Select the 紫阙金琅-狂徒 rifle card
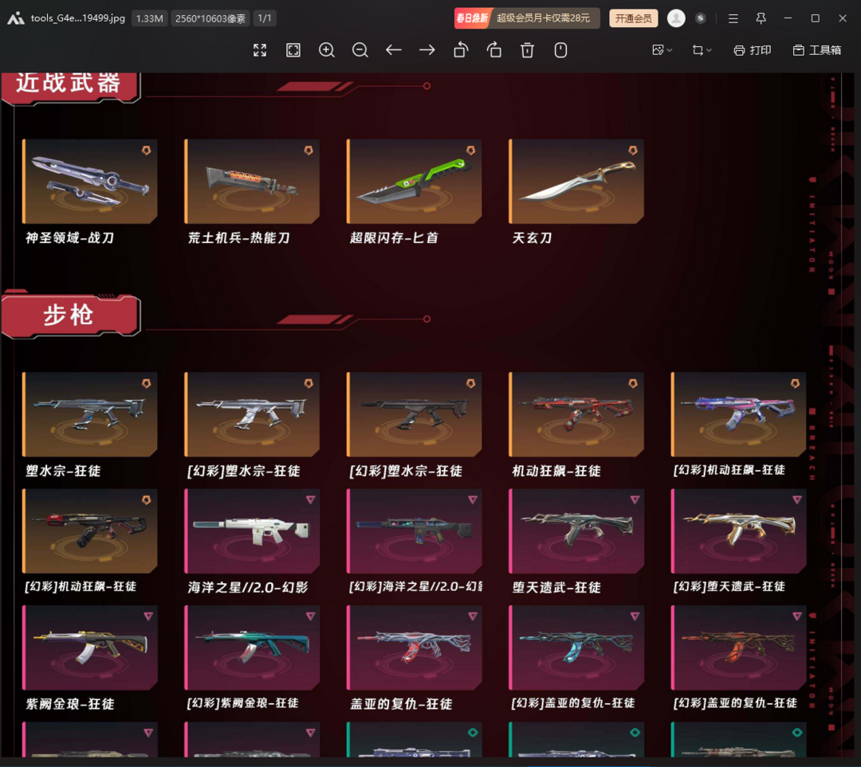This screenshot has width=861, height=767. 89,648
